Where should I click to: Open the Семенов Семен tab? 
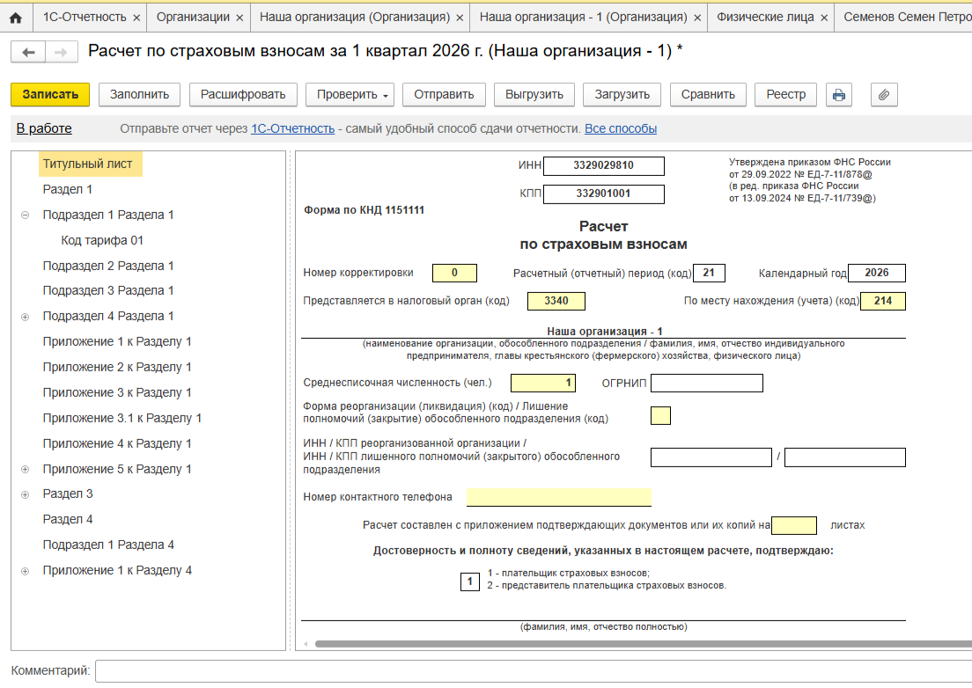[x=907, y=18]
